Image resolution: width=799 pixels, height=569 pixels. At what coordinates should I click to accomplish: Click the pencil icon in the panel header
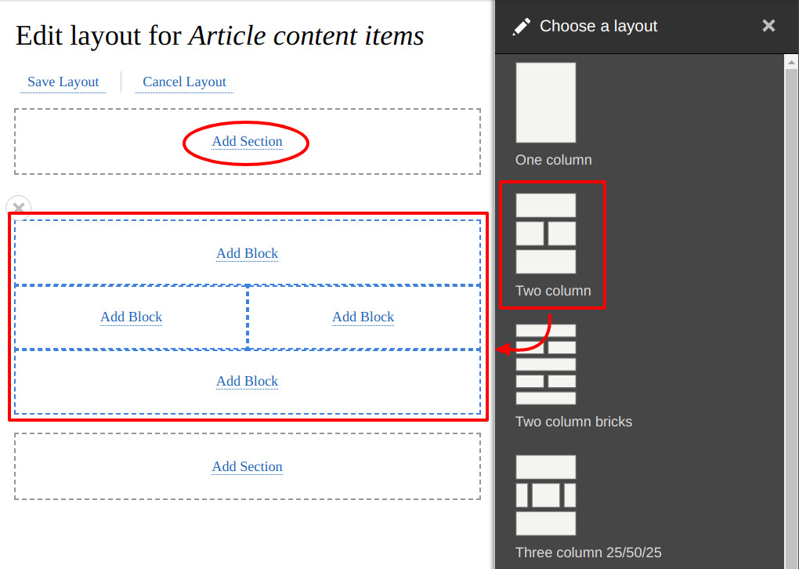pos(521,27)
